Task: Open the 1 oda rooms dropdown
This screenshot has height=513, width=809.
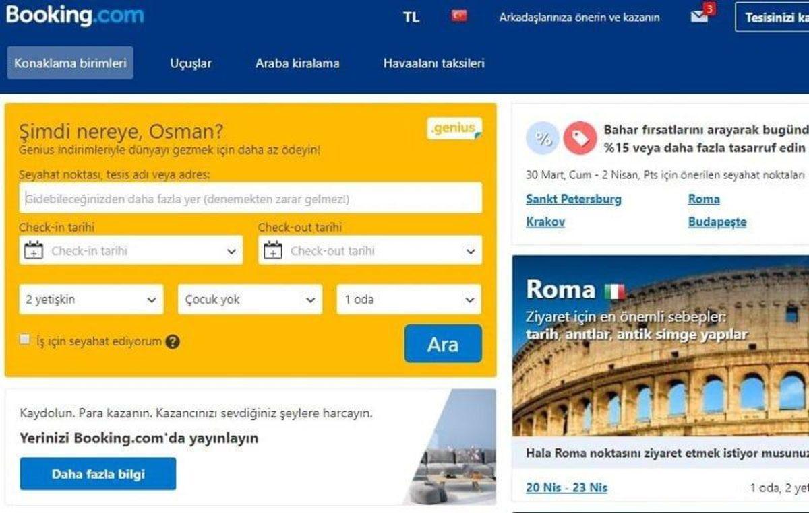Action: (408, 300)
